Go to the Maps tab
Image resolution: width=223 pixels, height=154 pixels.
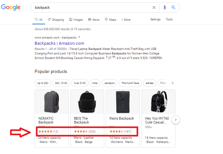111,20
